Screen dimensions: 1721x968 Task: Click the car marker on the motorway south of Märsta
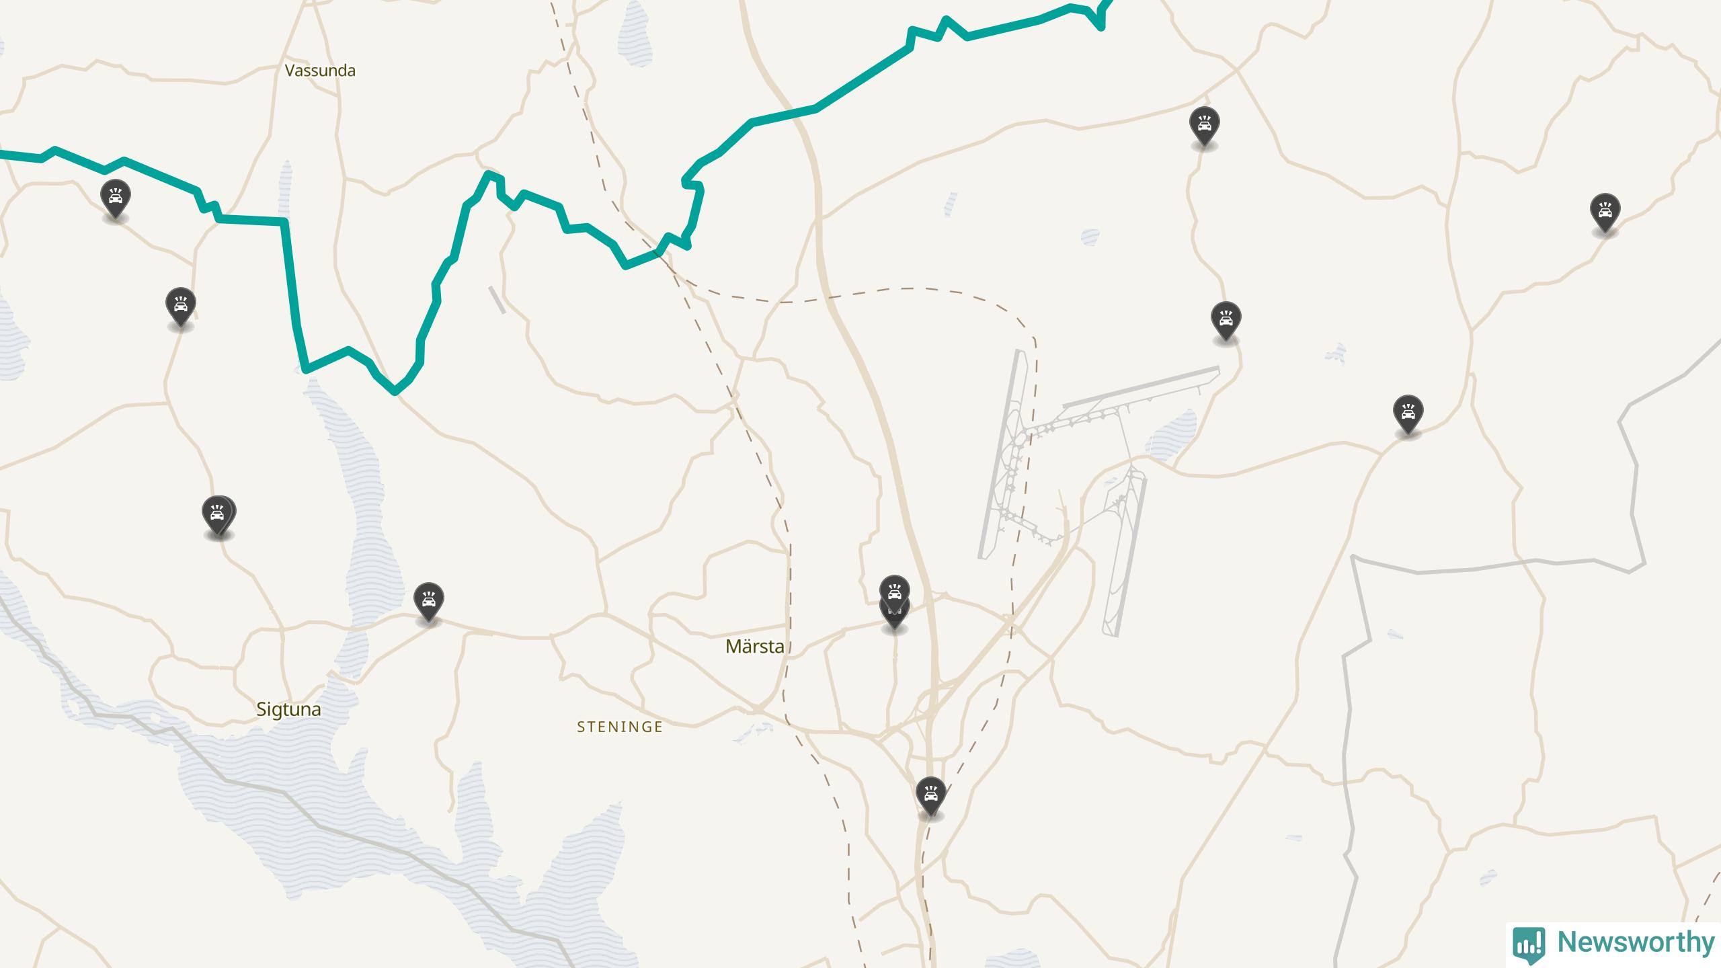930,795
